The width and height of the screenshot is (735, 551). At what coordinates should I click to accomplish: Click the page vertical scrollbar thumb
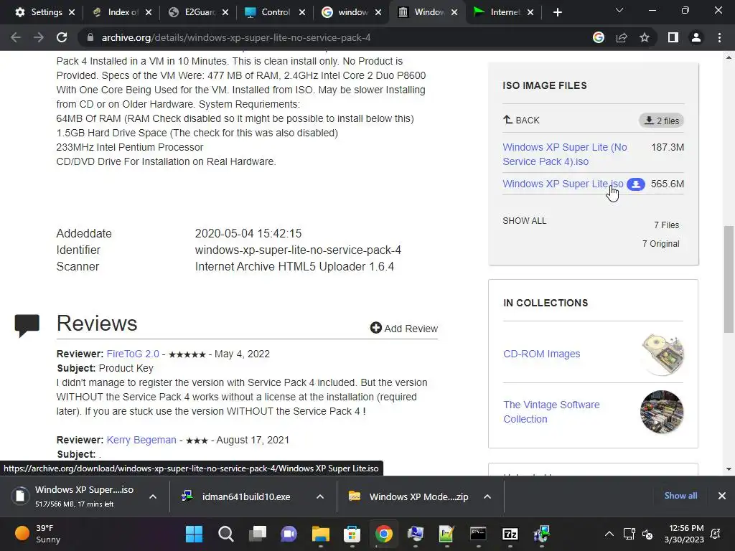pos(729,279)
